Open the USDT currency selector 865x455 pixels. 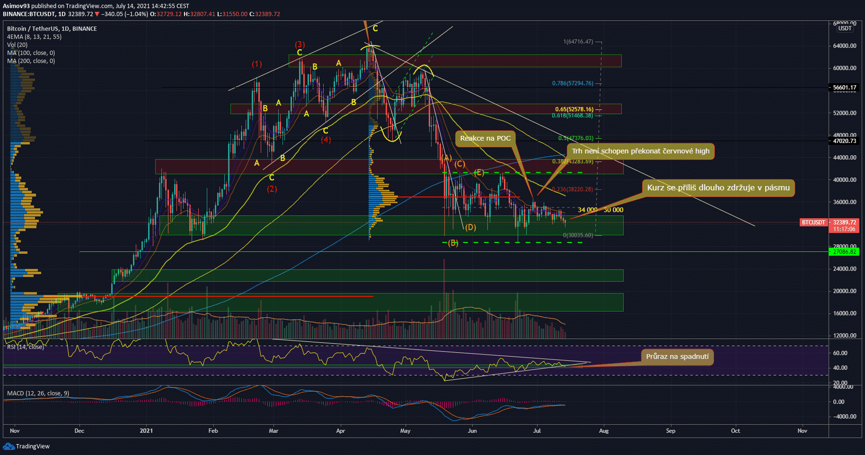click(x=845, y=28)
